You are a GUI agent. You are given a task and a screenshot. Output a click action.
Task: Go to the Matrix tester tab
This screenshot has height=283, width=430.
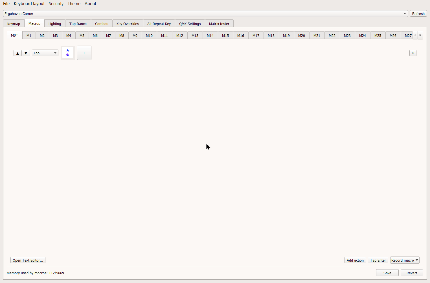[219, 24]
